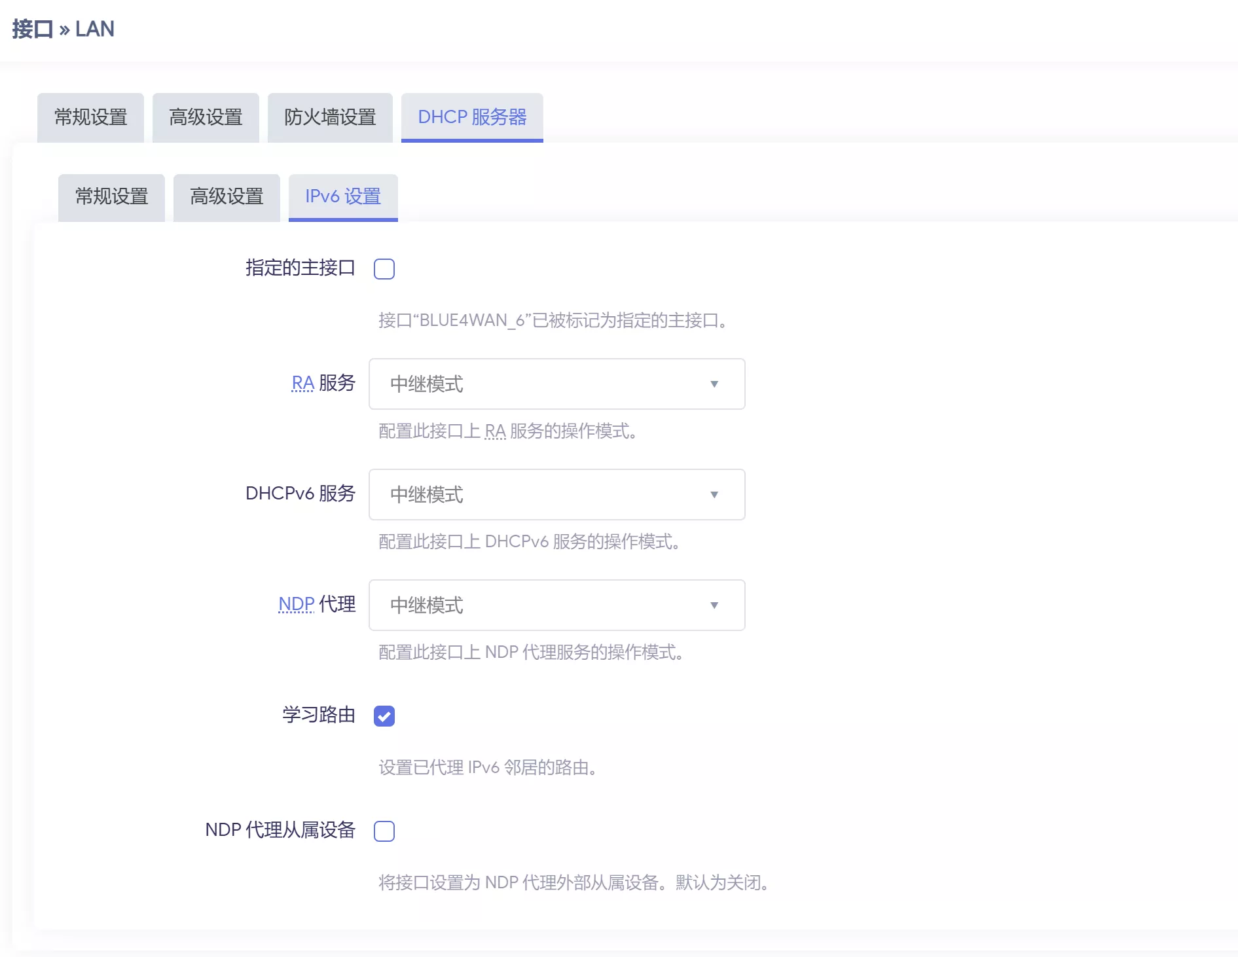
Task: Open the NDP 代理 mode dropdown
Action: pyautogui.click(x=556, y=605)
